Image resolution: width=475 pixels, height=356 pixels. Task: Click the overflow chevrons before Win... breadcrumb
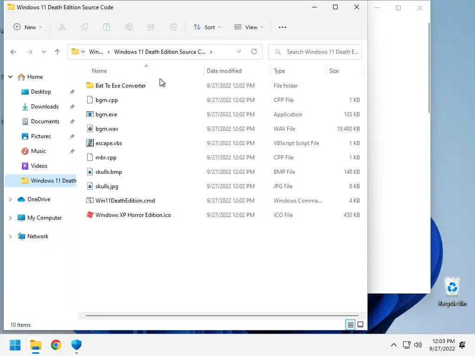[83, 52]
